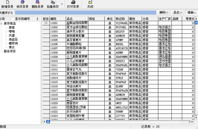Click the down-arrow button in 分类 panel header
The image size is (198, 129).
(37, 19)
